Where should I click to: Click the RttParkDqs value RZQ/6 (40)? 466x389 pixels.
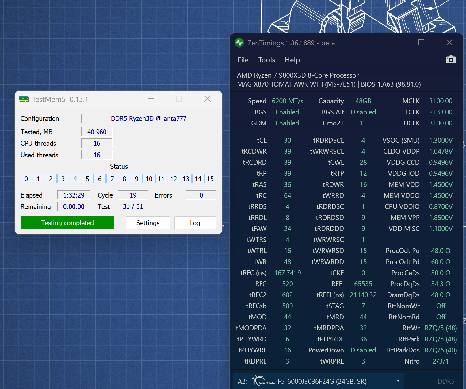(x=441, y=350)
